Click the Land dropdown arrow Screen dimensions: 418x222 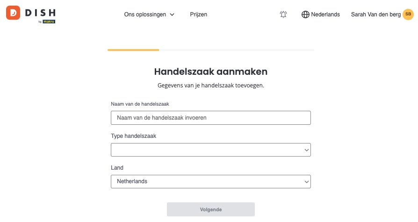point(307,182)
